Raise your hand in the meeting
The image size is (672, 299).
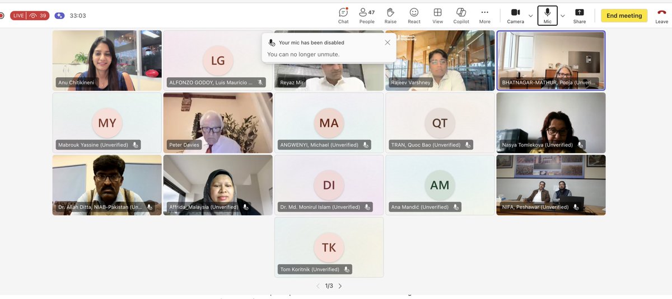pyautogui.click(x=390, y=16)
